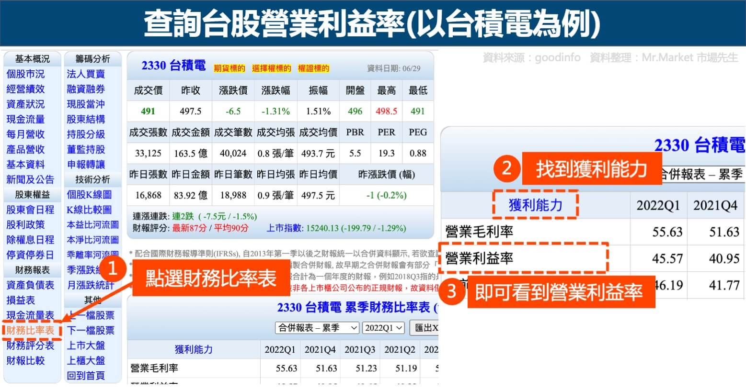Open the 基本資料 link
Viewport: 746px width, 390px height.
pos(25,165)
